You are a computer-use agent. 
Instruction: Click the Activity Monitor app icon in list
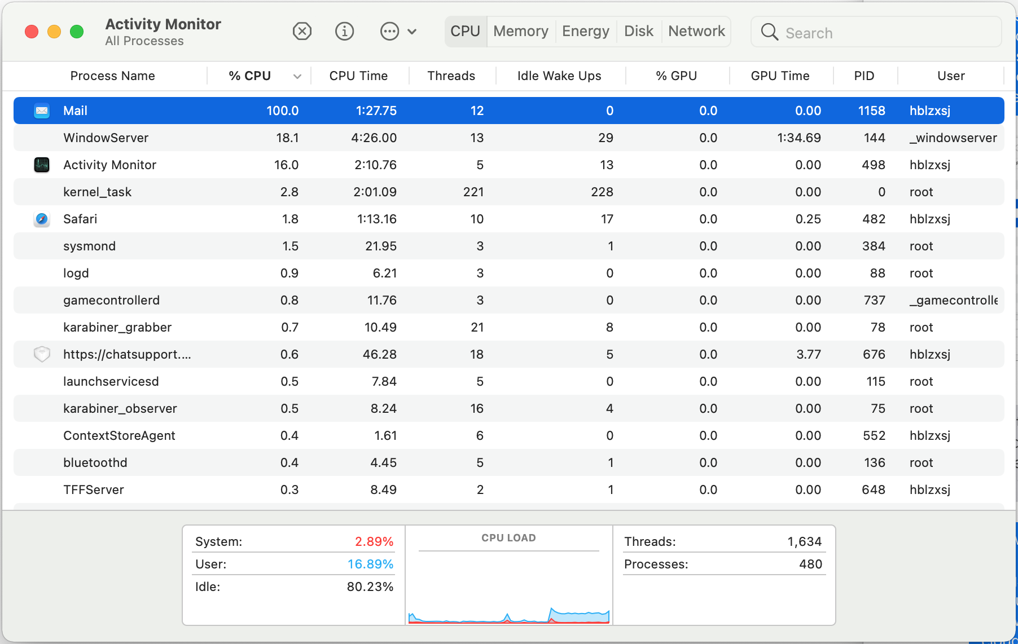point(42,165)
